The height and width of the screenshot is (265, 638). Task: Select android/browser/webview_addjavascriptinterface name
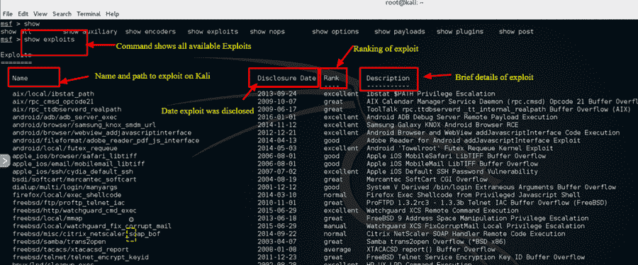101,132
